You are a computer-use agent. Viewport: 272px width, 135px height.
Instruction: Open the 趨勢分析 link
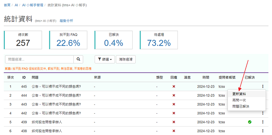66,21
